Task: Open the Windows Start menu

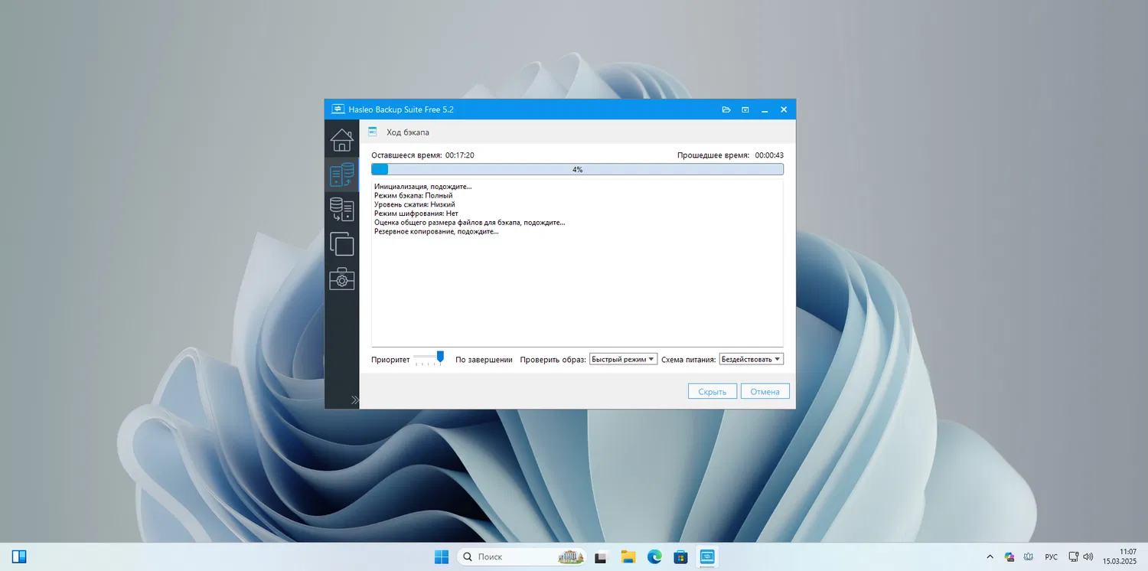Action: pyautogui.click(x=442, y=556)
